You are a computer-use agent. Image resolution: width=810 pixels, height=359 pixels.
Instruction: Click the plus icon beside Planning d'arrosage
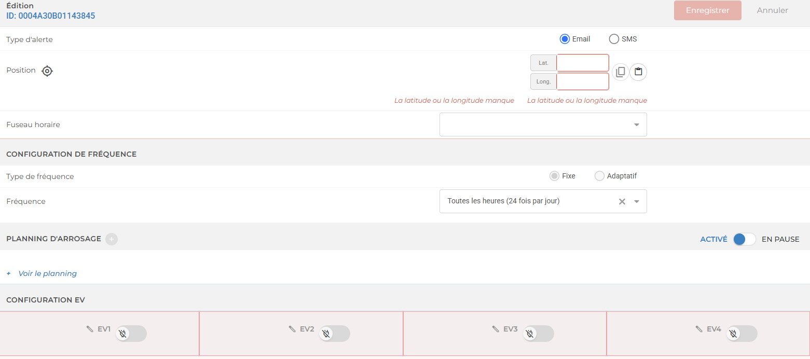112,239
